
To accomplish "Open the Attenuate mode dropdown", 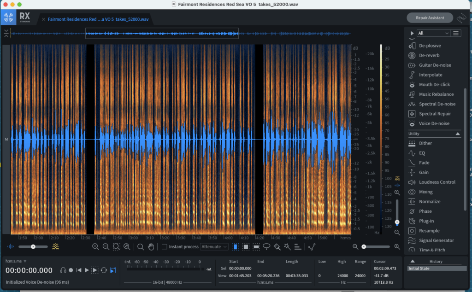I will click(214, 247).
